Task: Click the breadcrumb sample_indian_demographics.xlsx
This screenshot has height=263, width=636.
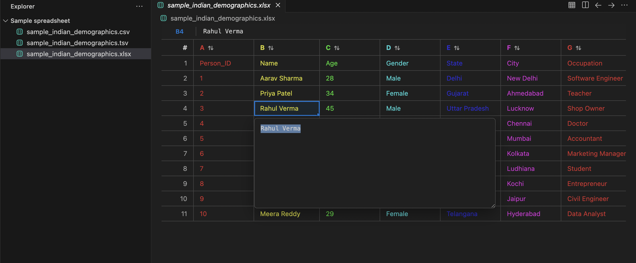Action: [223, 18]
